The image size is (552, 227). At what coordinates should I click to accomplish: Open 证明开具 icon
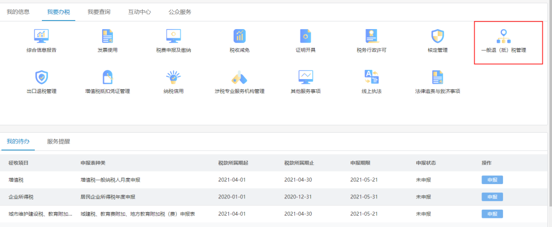tap(306, 36)
